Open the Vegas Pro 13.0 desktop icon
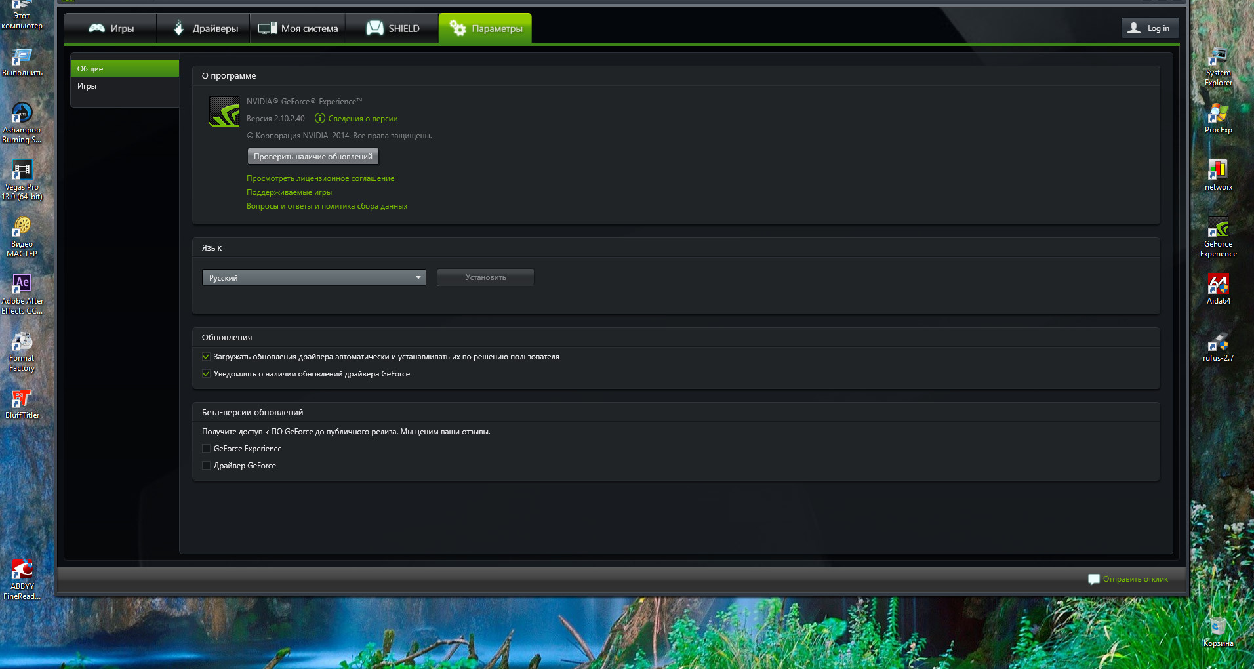 (22, 171)
